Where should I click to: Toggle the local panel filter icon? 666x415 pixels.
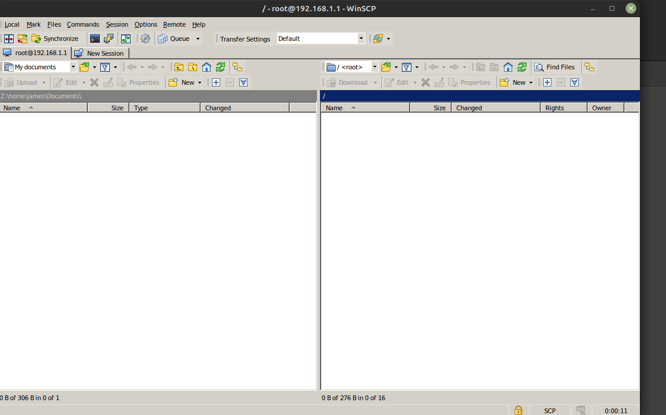coord(105,67)
